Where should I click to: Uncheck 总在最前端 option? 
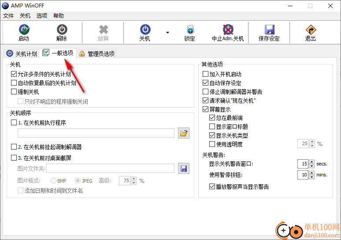coord(212,118)
